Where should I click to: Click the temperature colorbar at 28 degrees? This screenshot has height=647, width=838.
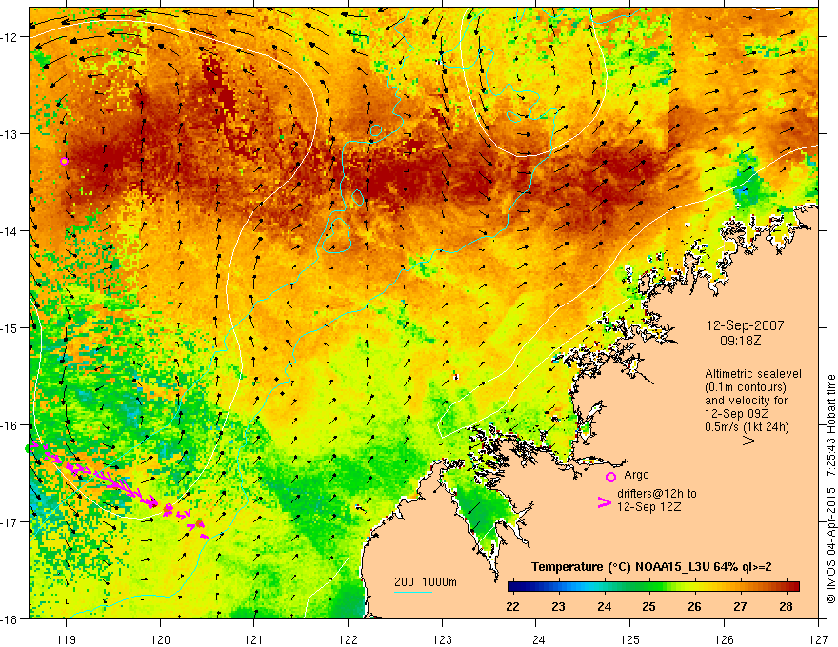click(786, 587)
